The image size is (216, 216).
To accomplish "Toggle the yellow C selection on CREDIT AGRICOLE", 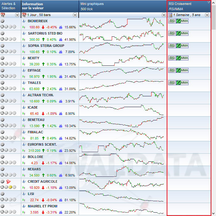I will pos(10,187).
